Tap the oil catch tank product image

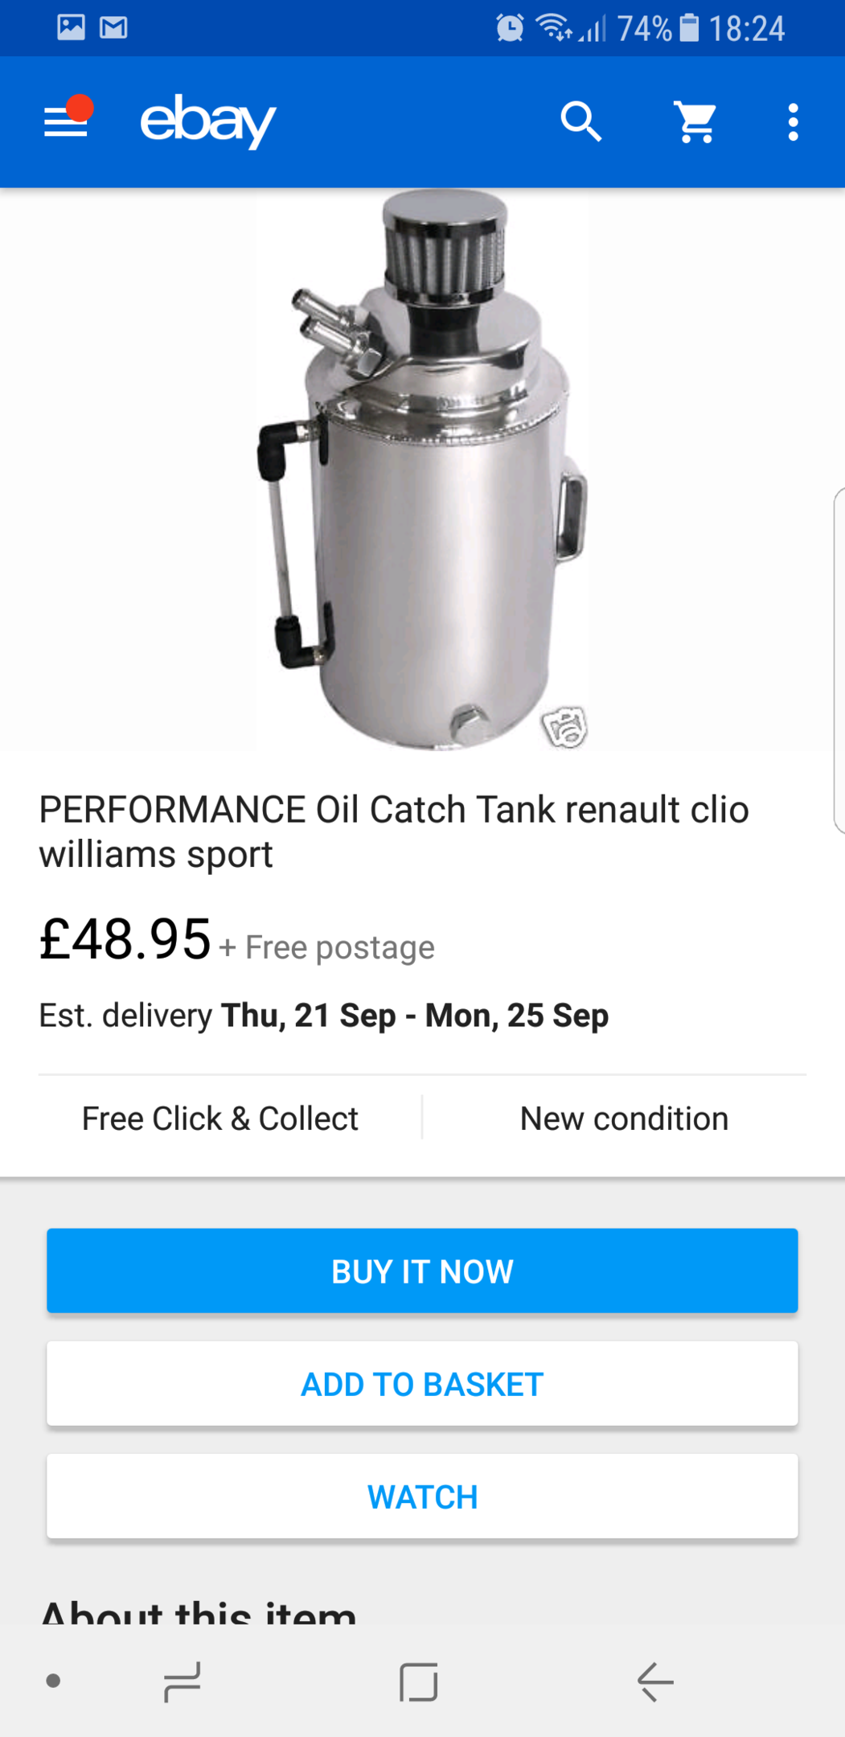423,470
